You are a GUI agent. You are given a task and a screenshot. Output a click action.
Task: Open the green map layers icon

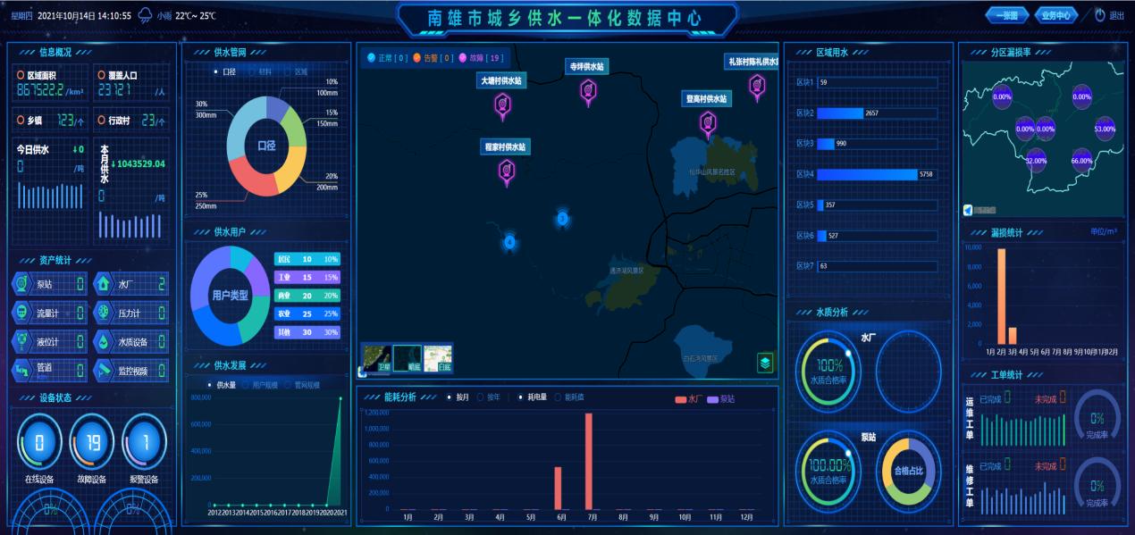coord(765,363)
